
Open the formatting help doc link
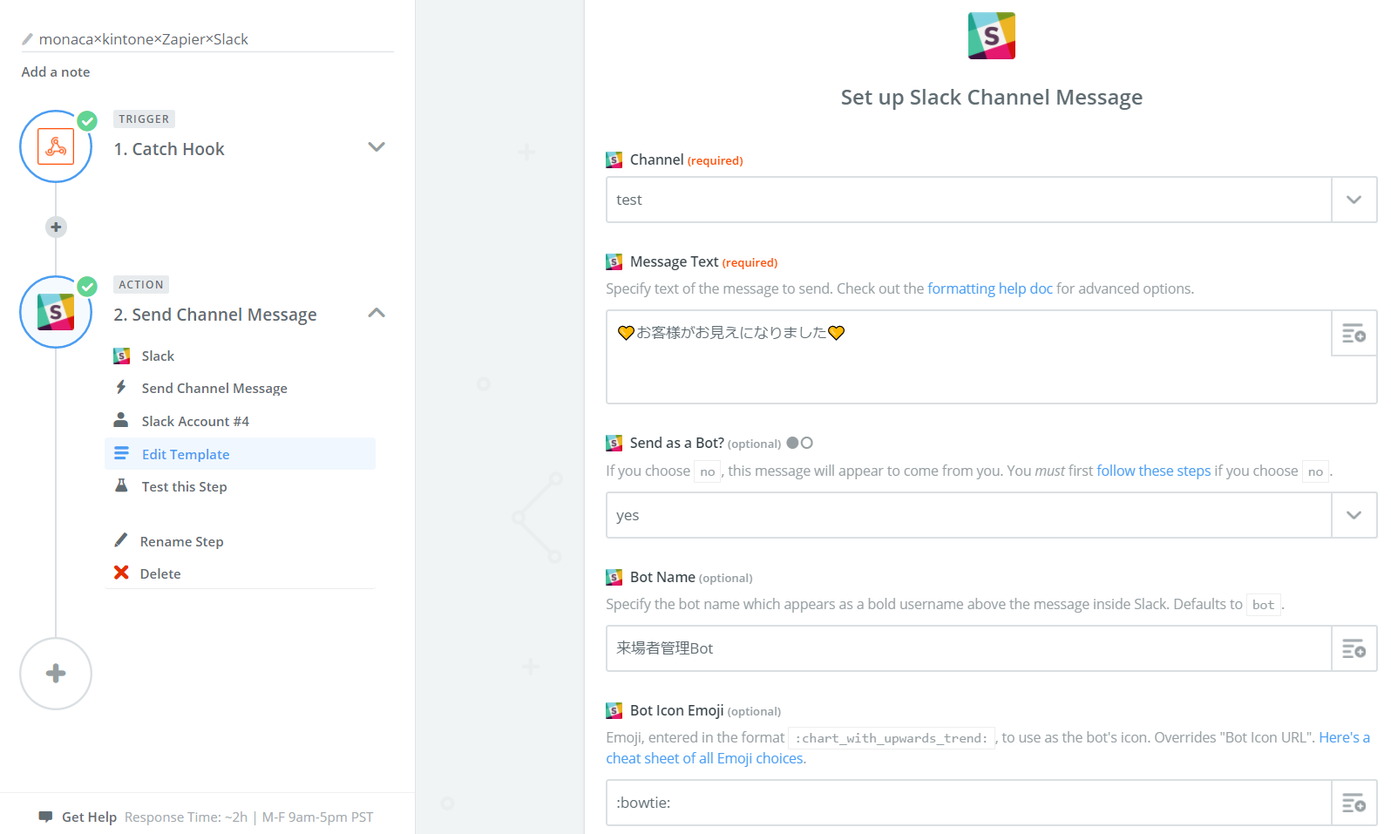[x=989, y=288]
